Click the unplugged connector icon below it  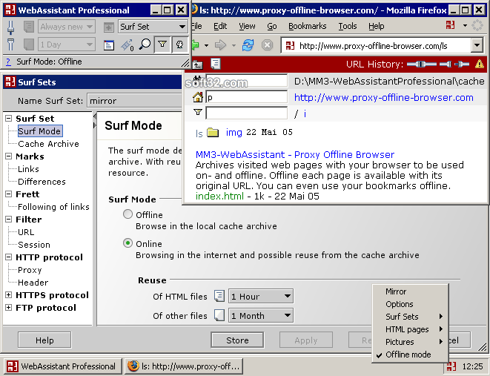coord(10,44)
